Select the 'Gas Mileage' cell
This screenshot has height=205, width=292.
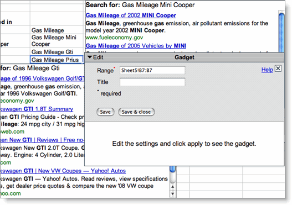point(57,30)
